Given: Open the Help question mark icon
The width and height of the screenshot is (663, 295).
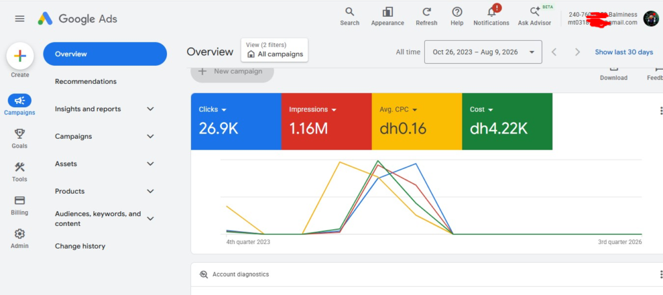Looking at the screenshot, I should click(456, 12).
